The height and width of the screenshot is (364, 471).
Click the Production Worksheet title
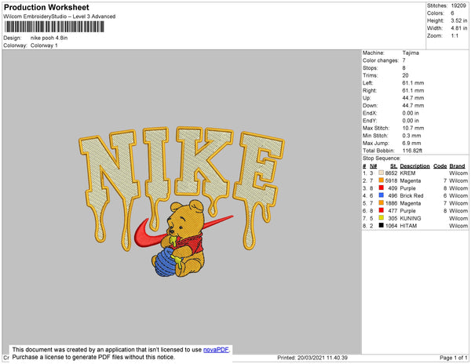pyautogui.click(x=46, y=7)
